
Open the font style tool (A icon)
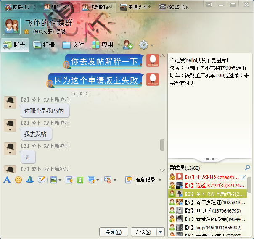click(x=7, y=180)
